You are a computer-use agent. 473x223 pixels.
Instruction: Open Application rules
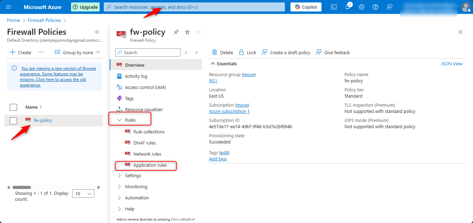tap(150, 165)
